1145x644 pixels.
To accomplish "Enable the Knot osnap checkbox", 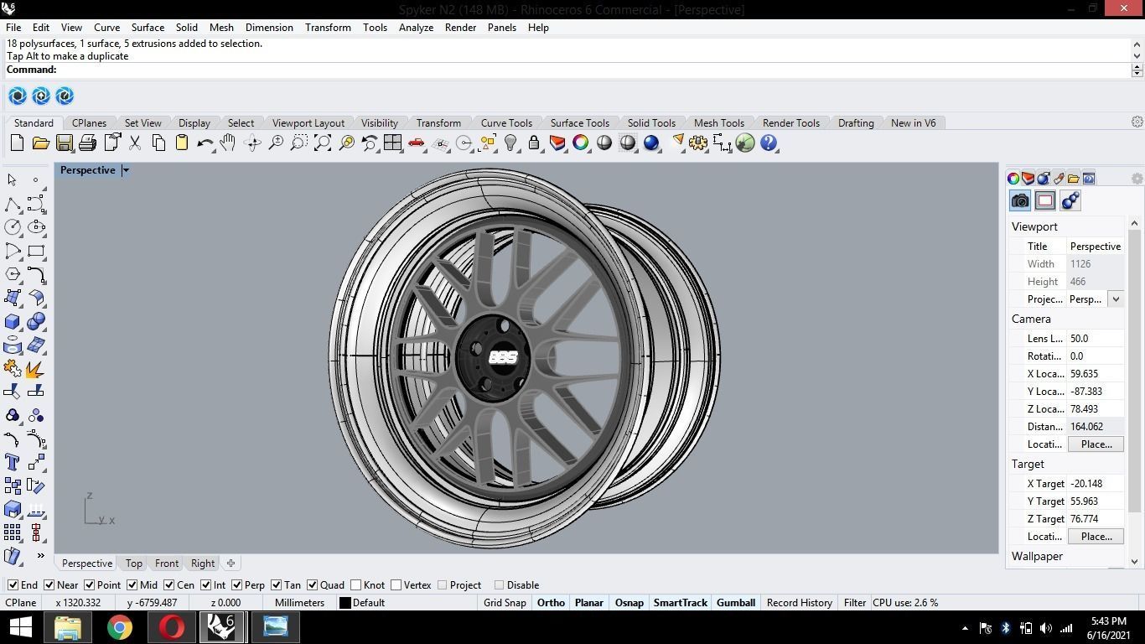I will click(356, 584).
